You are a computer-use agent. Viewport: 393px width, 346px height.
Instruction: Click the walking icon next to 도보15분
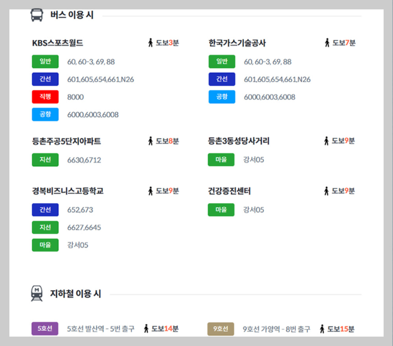[x=322, y=329]
